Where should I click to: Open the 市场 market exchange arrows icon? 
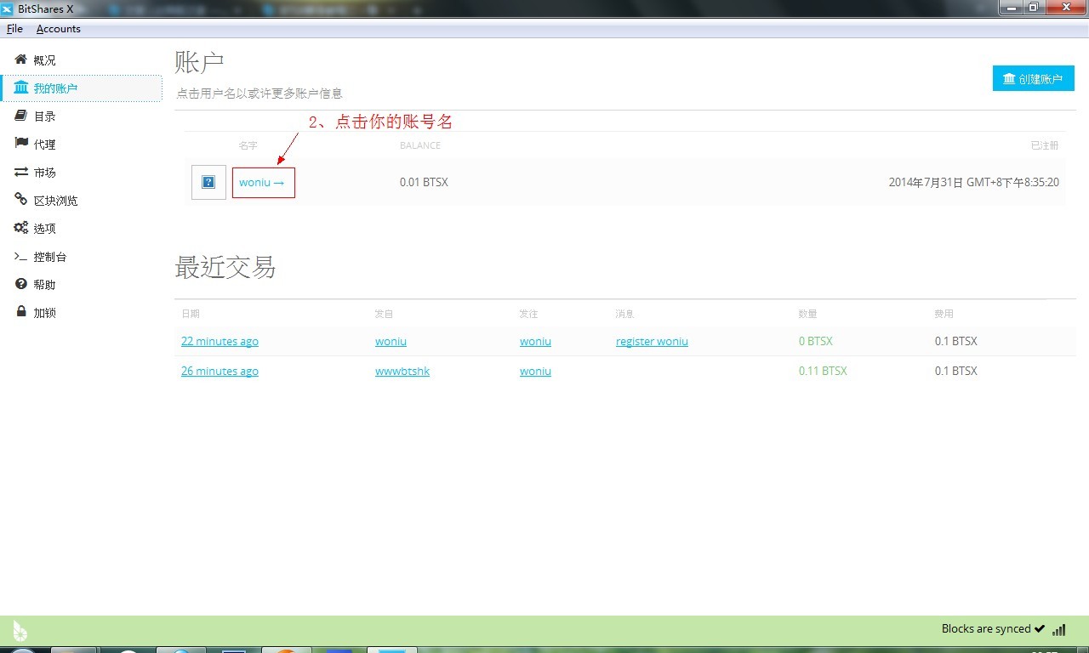21,172
